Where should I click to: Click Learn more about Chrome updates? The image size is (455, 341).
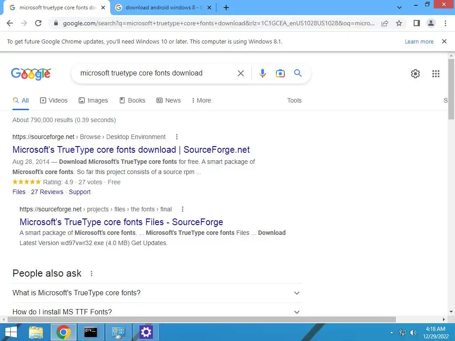tap(419, 41)
